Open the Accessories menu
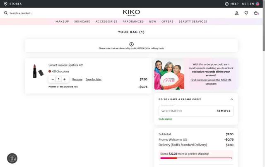265x167 pixels. coord(106,21)
